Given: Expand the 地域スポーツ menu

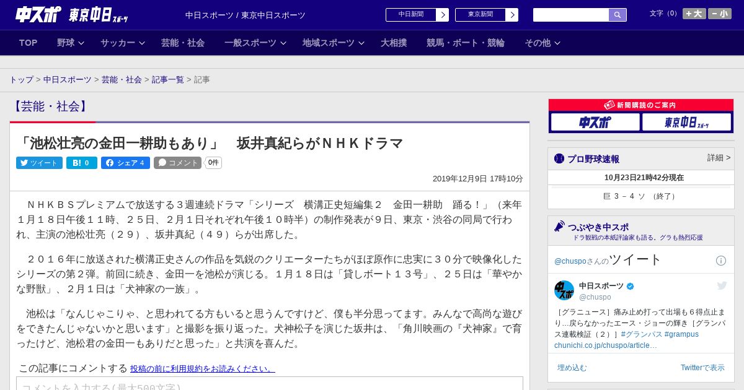Looking at the screenshot, I should pyautogui.click(x=334, y=43).
